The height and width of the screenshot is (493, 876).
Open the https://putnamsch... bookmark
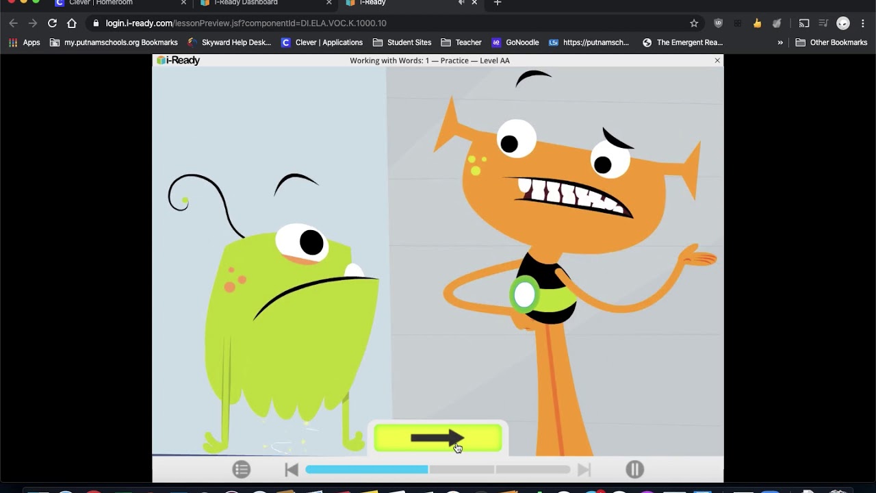(589, 42)
